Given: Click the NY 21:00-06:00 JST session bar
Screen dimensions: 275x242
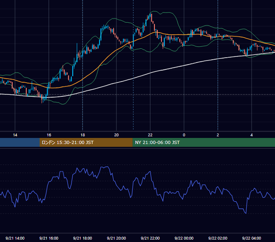Looking at the screenshot, I should [x=203, y=142].
